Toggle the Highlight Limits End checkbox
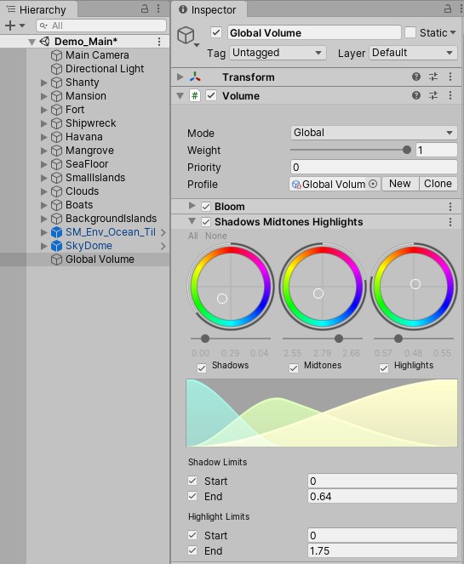The width and height of the screenshot is (464, 564). (x=192, y=550)
